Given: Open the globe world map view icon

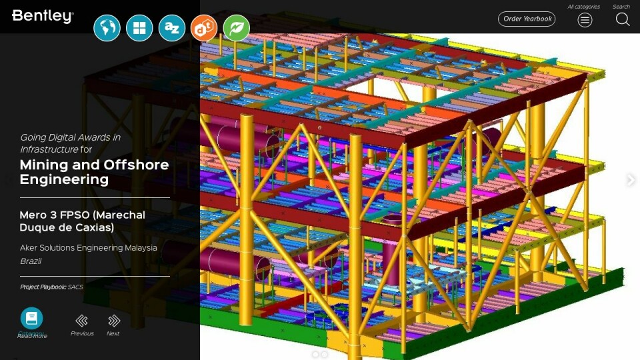Looking at the screenshot, I should pyautogui.click(x=107, y=28).
